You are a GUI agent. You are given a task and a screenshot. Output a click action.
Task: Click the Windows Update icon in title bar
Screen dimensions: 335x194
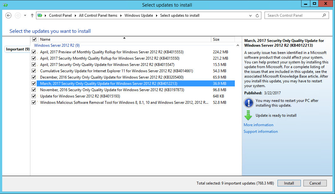tap(5, 5)
